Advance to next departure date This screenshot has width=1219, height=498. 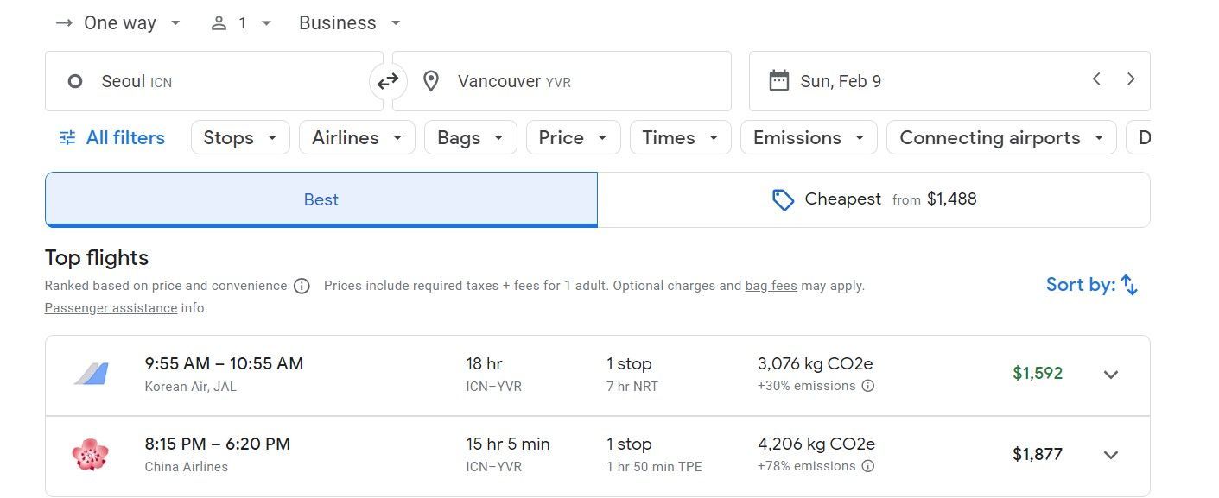(1131, 79)
